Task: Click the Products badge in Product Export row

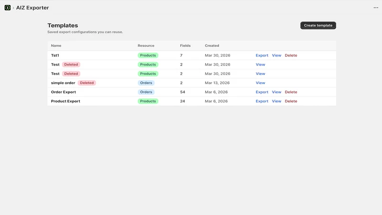Action: click(148, 101)
